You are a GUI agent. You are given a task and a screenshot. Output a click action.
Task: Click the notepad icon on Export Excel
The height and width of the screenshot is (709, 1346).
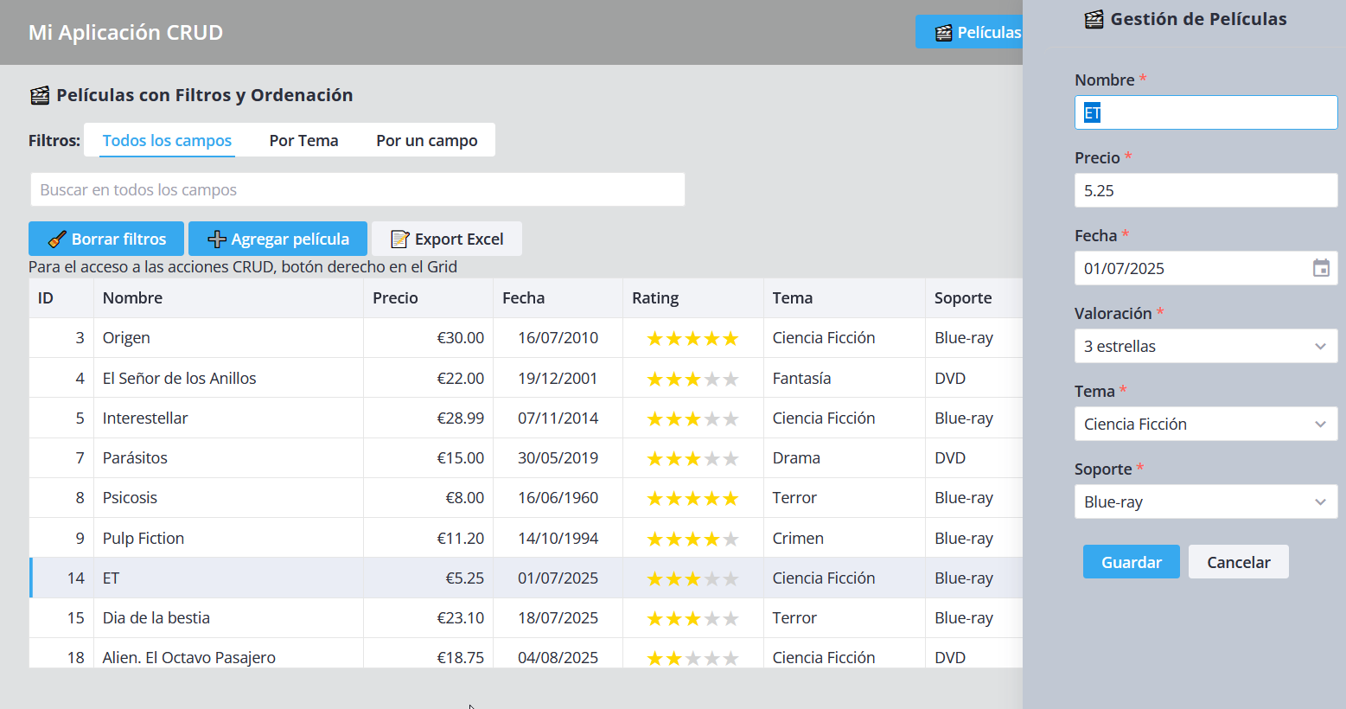(399, 240)
